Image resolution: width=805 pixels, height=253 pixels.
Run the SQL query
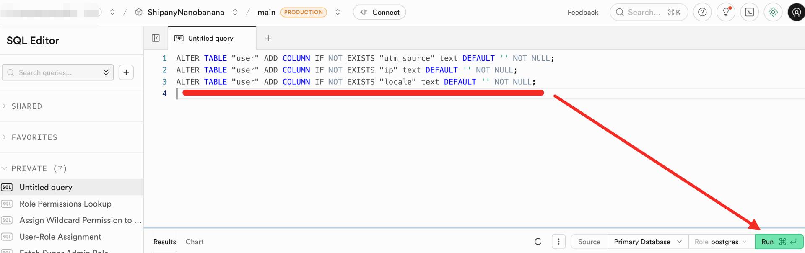tap(779, 242)
